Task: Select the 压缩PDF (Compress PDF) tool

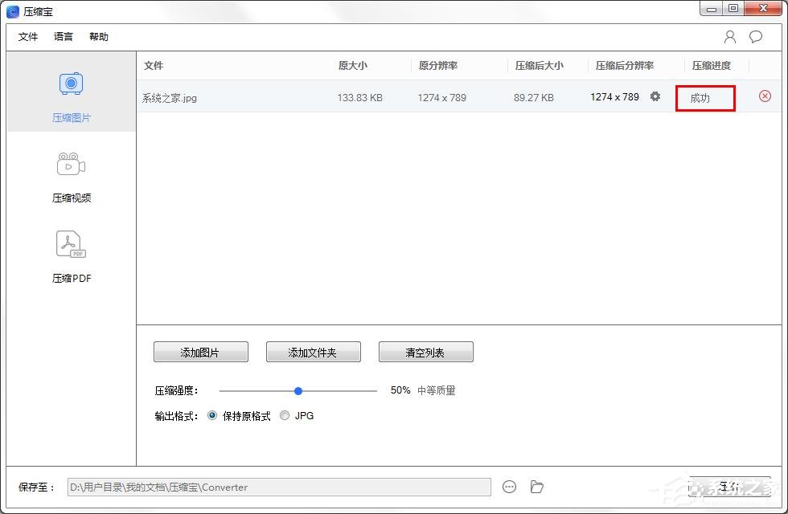Action: click(71, 253)
